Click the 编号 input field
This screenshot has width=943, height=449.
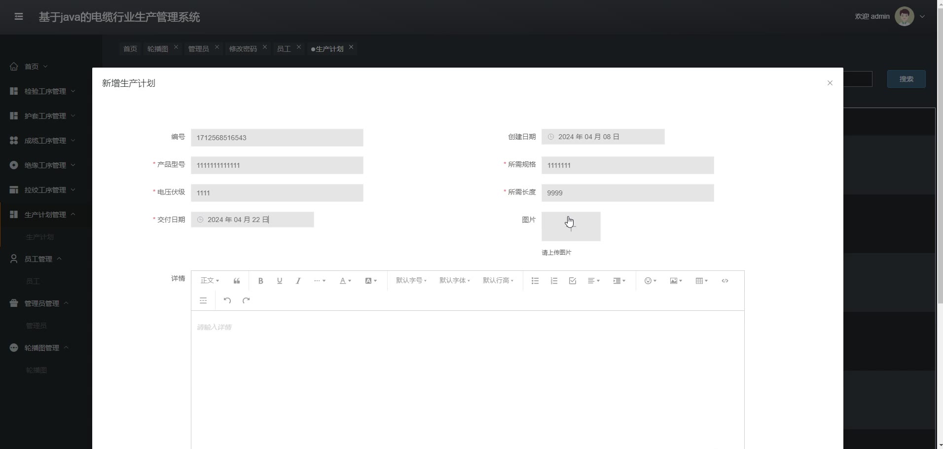coord(277,138)
